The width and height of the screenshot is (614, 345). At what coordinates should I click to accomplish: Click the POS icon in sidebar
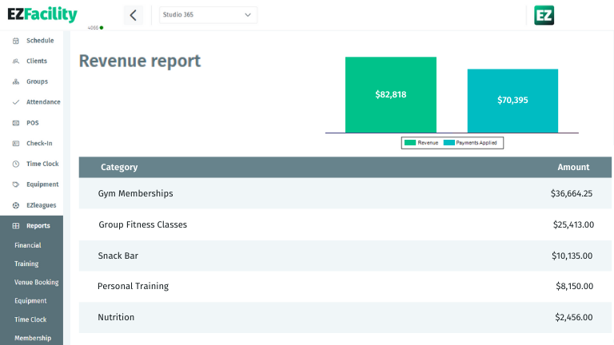click(x=16, y=123)
